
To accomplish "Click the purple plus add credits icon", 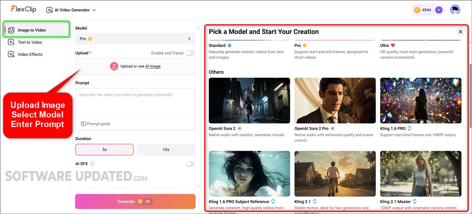I will 438,10.
